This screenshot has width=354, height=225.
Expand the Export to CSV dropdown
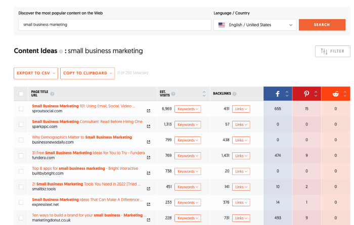pos(35,73)
